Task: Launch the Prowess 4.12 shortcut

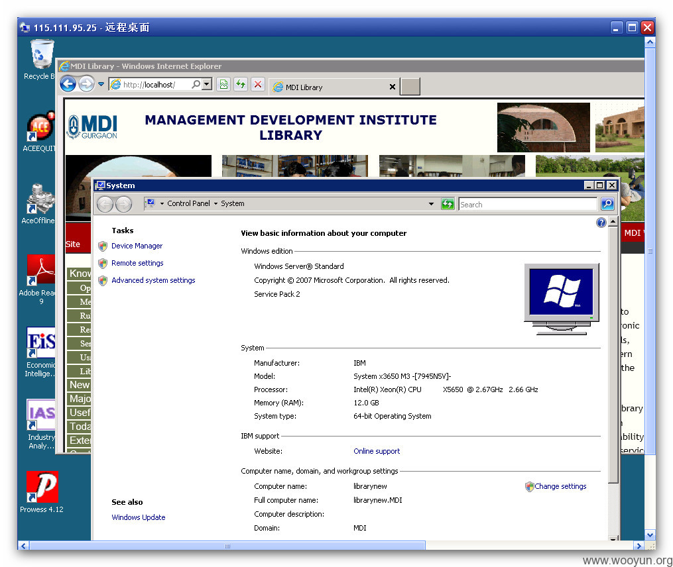Action: pos(42,491)
